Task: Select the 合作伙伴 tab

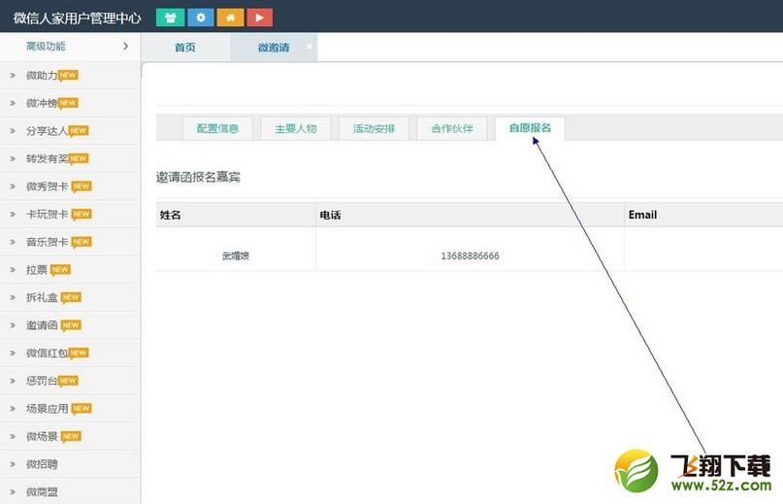Action: point(452,128)
